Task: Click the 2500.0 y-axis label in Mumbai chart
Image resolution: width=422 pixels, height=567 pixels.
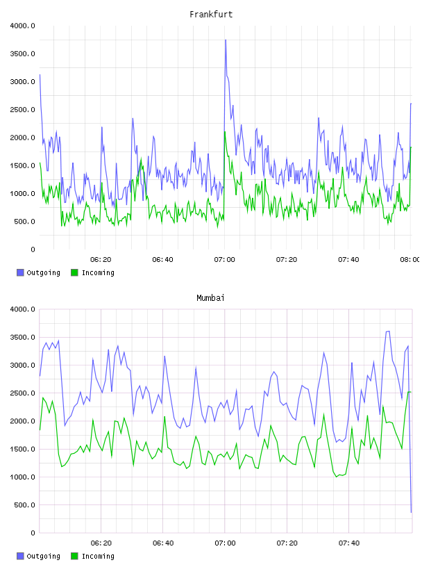Action: tap(22, 393)
